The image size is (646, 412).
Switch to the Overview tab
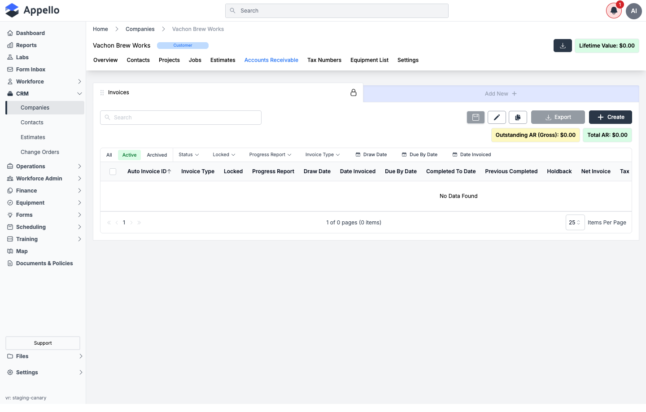coord(105,60)
